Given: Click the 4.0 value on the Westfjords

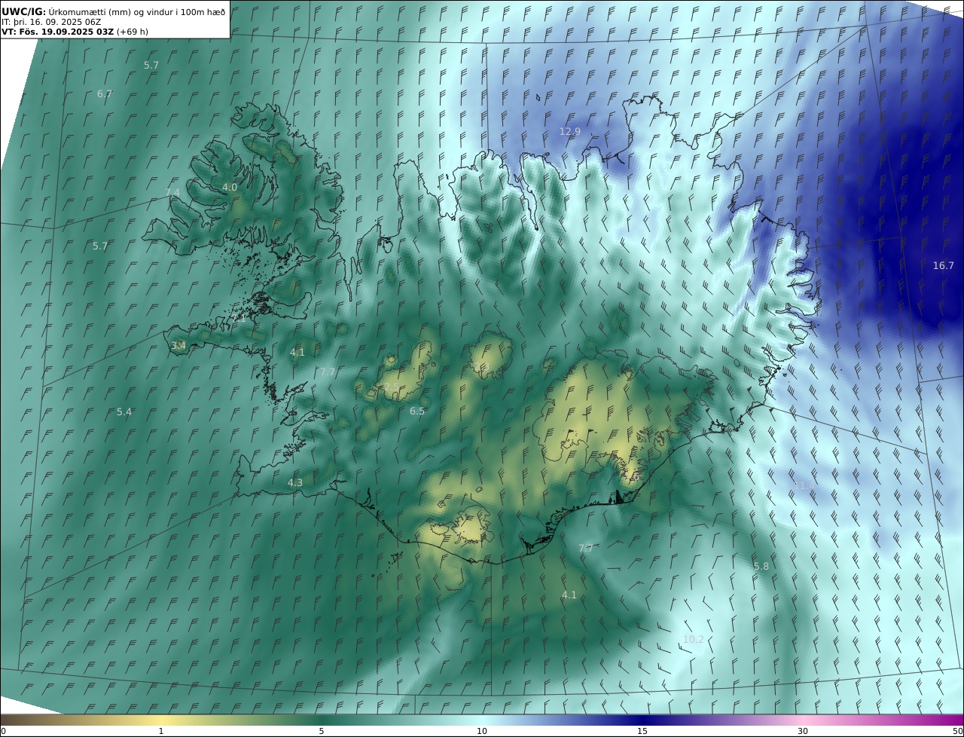Looking at the screenshot, I should pos(230,187).
